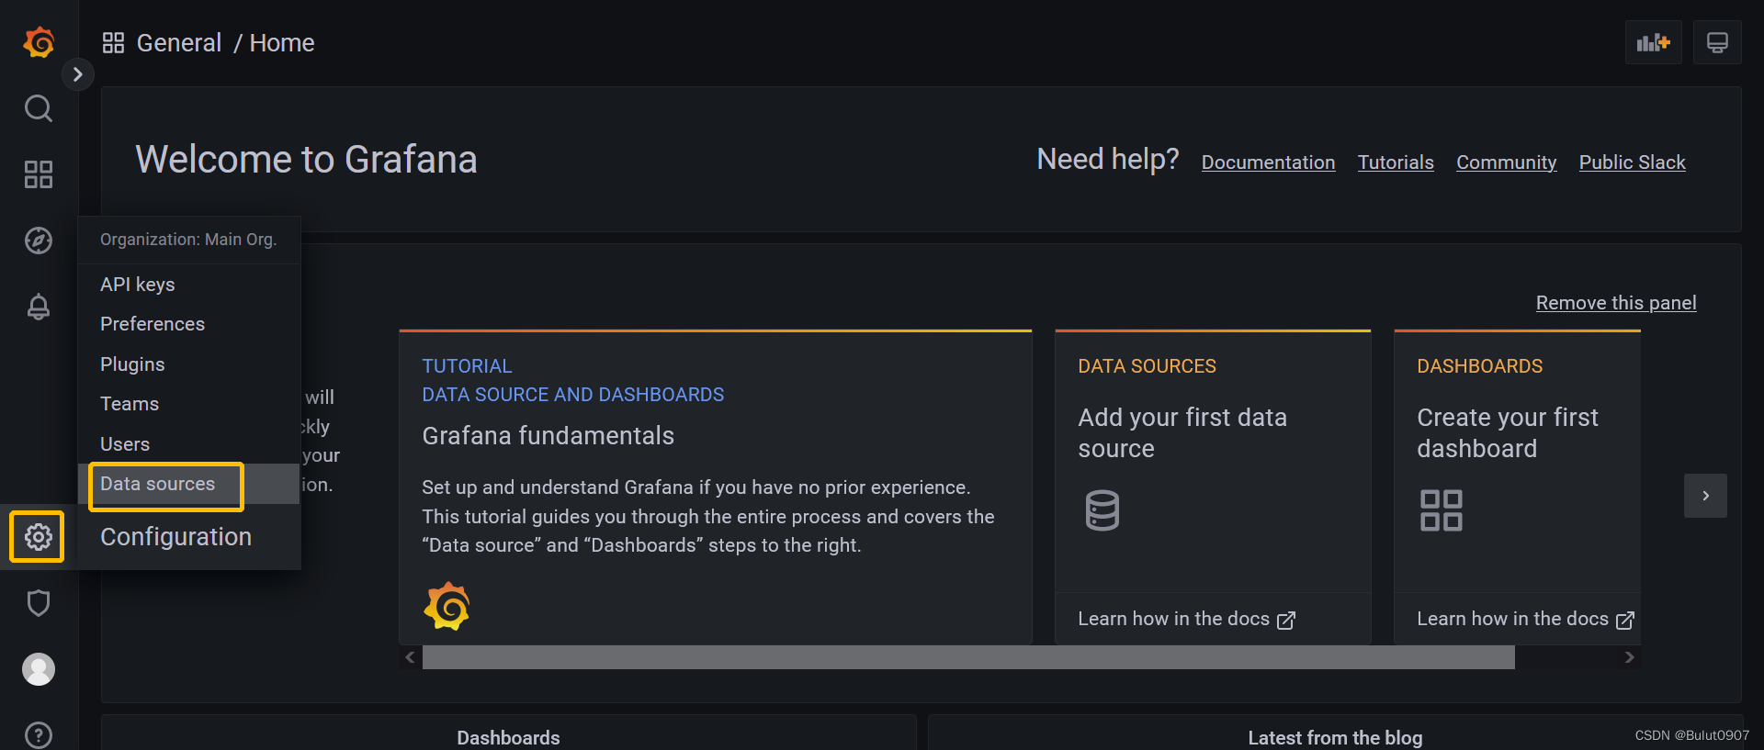The height and width of the screenshot is (750, 1764).
Task: Open the Tutorials link
Action: (x=1396, y=162)
